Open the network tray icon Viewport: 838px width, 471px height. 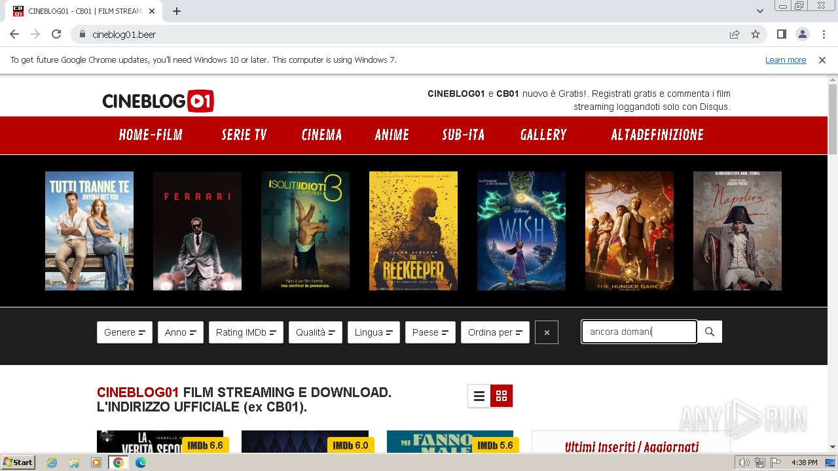click(759, 462)
